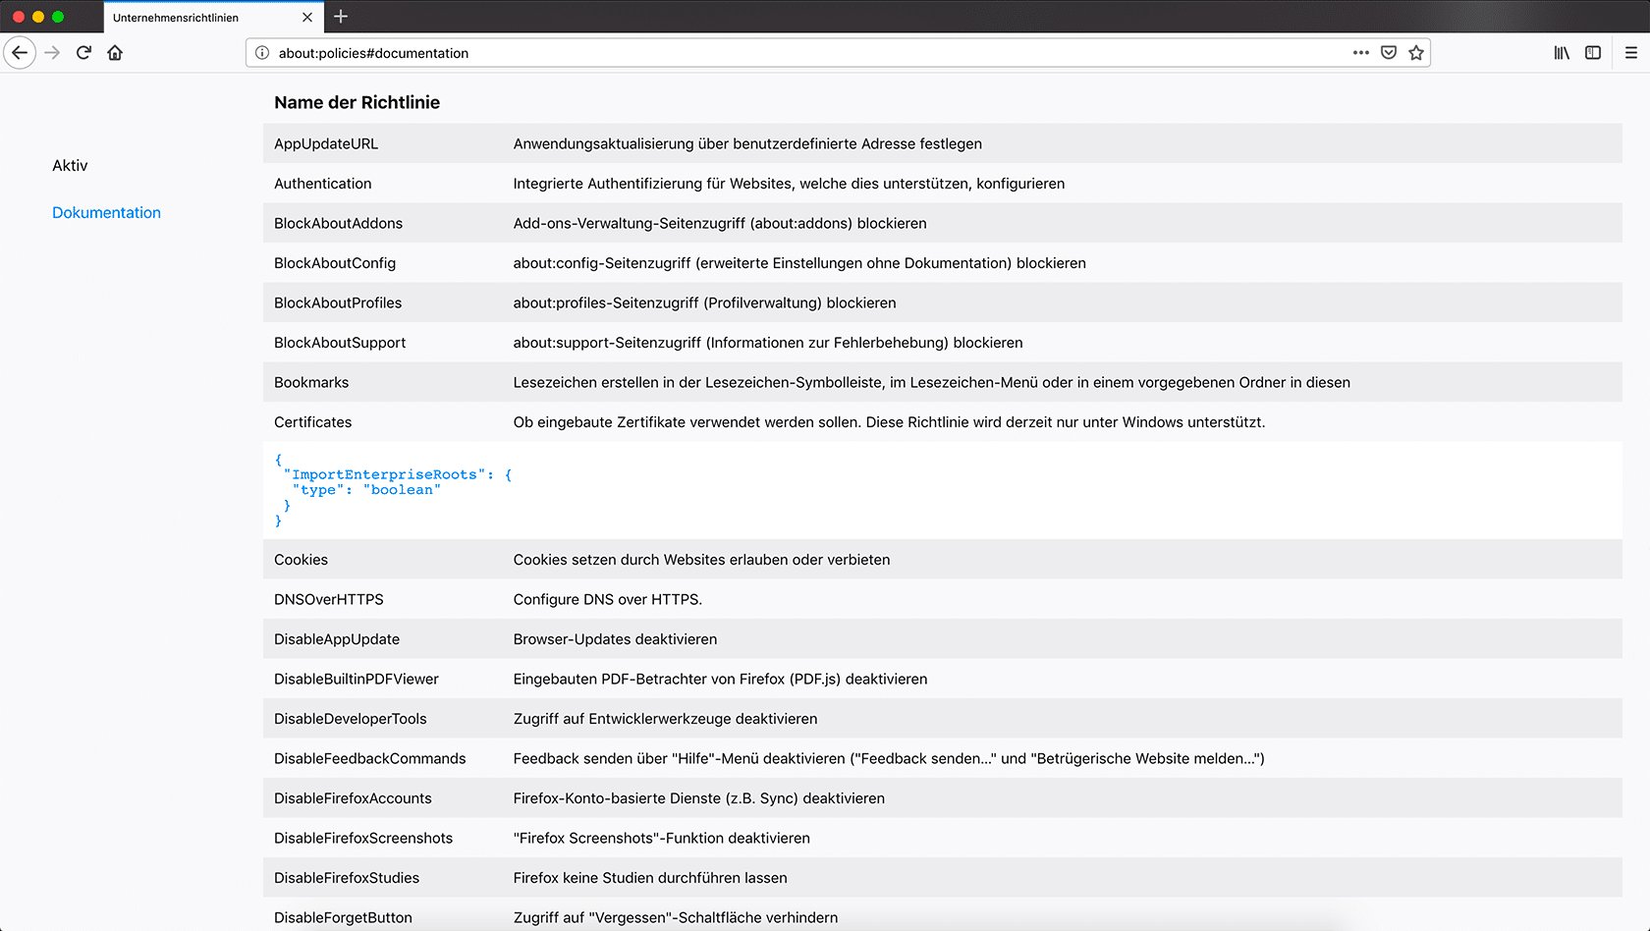The height and width of the screenshot is (931, 1650).
Task: Reload the current page
Action: [x=83, y=53]
